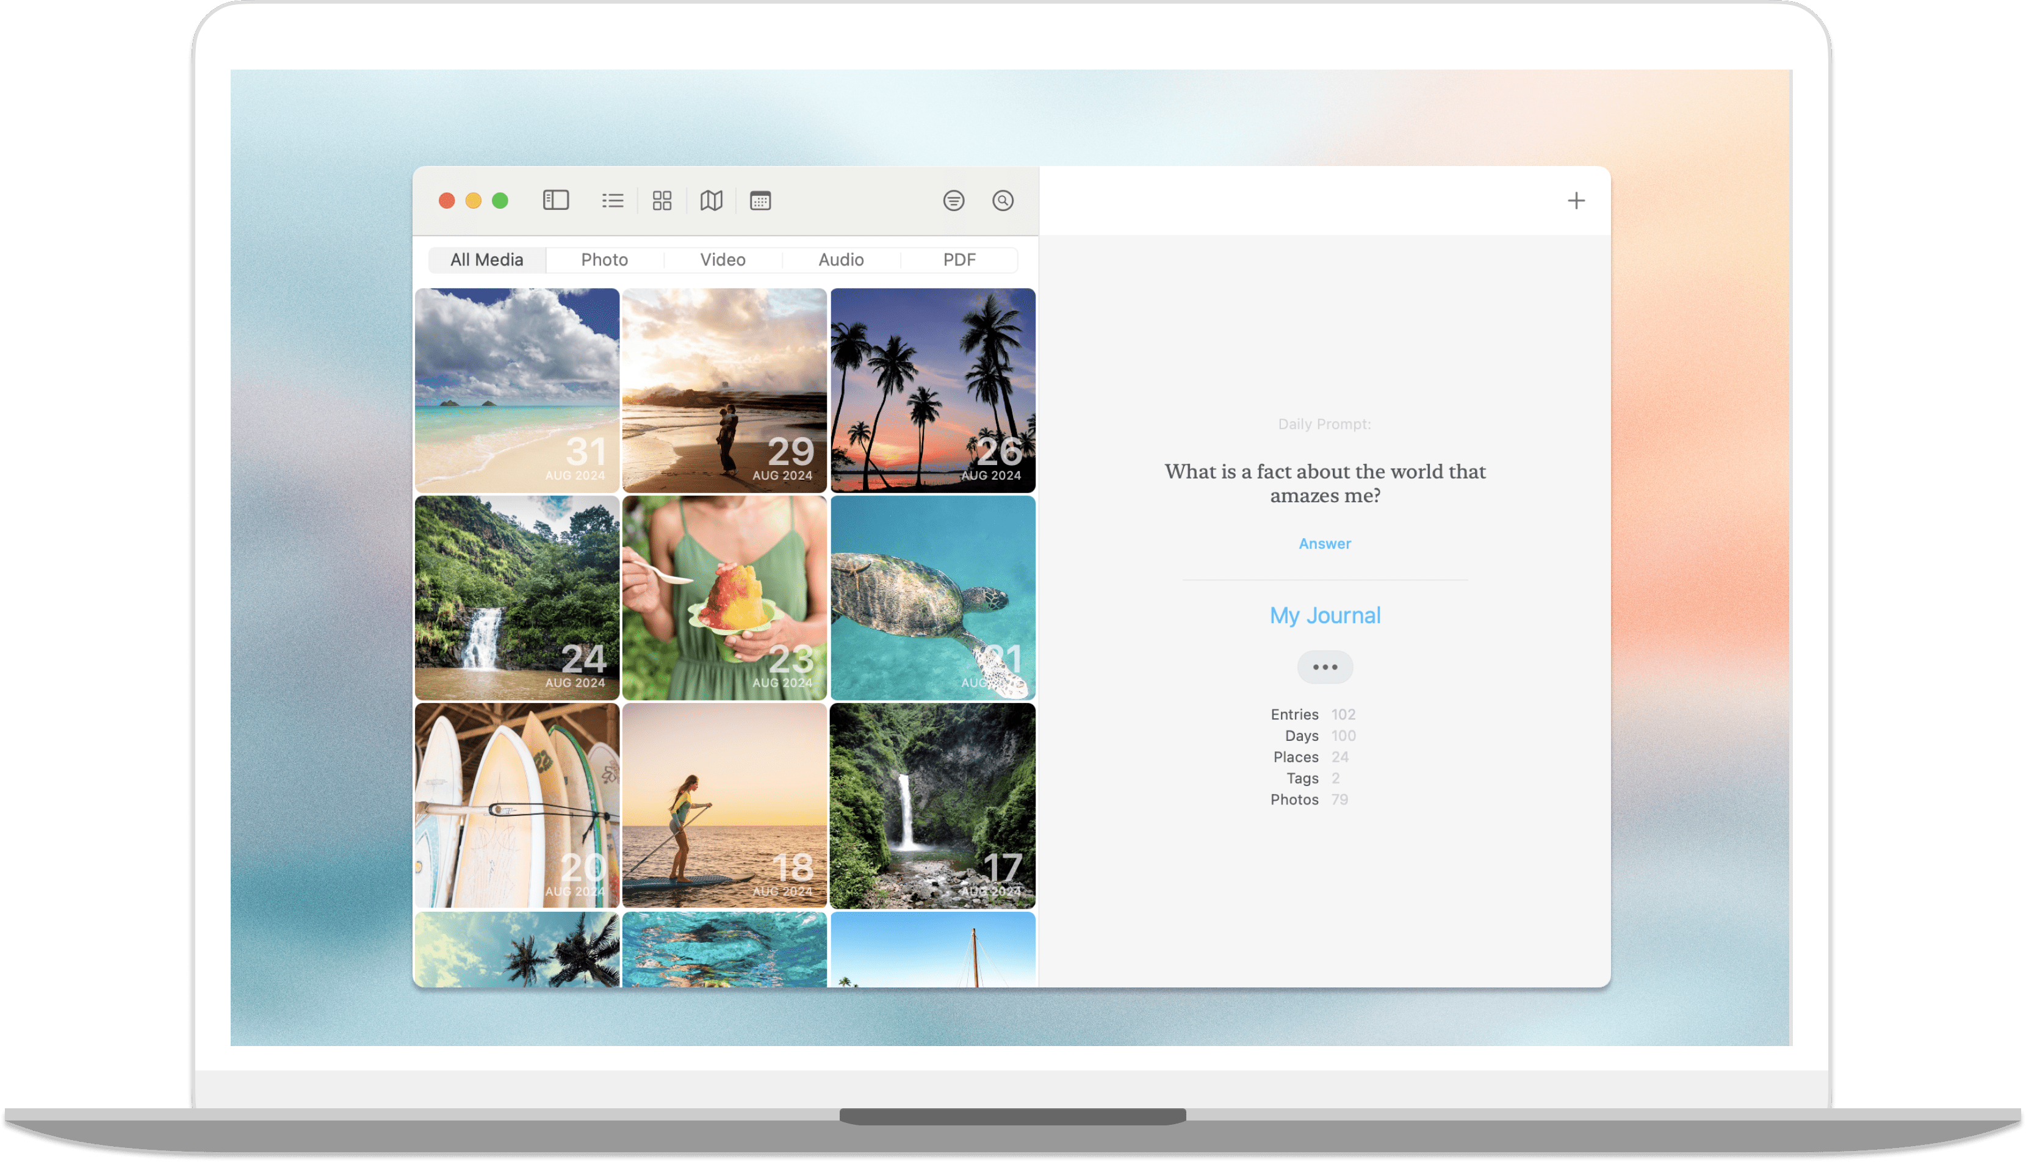The width and height of the screenshot is (2026, 1162).
Task: Switch to the Photo tab
Action: click(604, 259)
